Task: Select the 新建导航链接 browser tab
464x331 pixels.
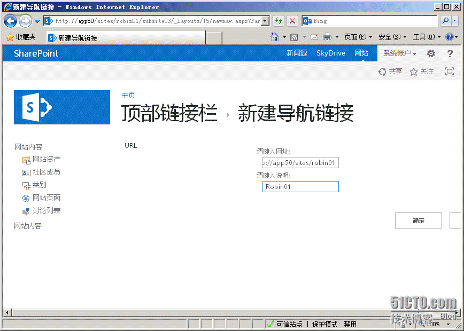Action: tap(126, 38)
